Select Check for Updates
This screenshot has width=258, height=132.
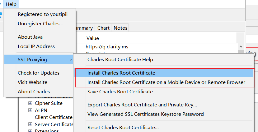coord(39,73)
